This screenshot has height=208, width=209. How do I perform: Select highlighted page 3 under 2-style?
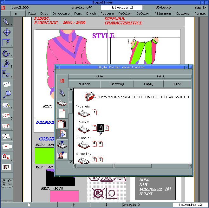pyautogui.click(x=101, y=127)
